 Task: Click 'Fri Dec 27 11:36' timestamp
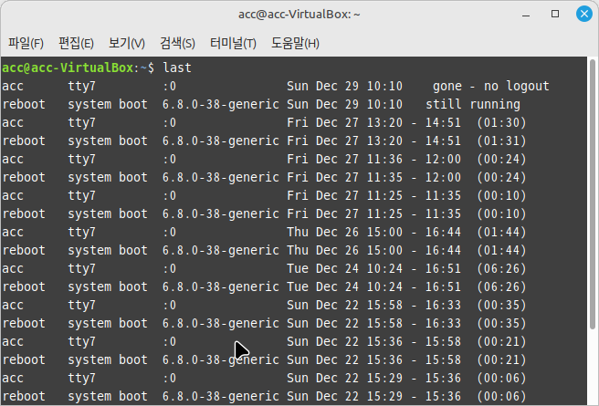tap(344, 159)
